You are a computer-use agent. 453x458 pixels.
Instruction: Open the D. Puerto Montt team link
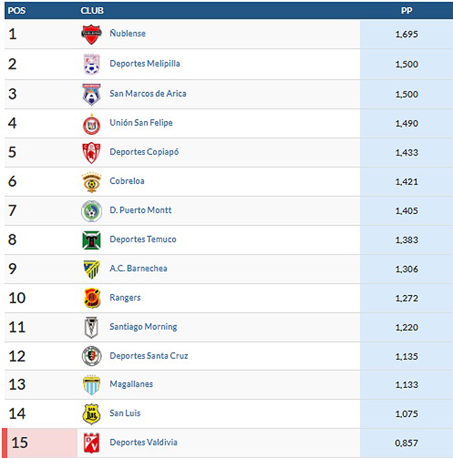140,210
